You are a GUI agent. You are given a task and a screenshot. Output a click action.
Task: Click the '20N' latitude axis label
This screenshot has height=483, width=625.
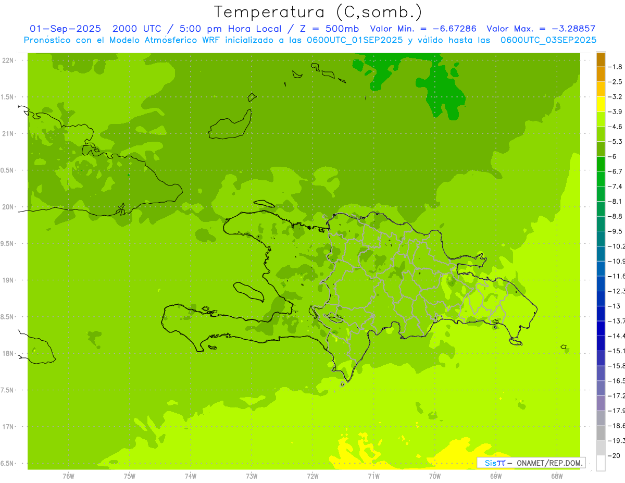[x=7, y=207]
